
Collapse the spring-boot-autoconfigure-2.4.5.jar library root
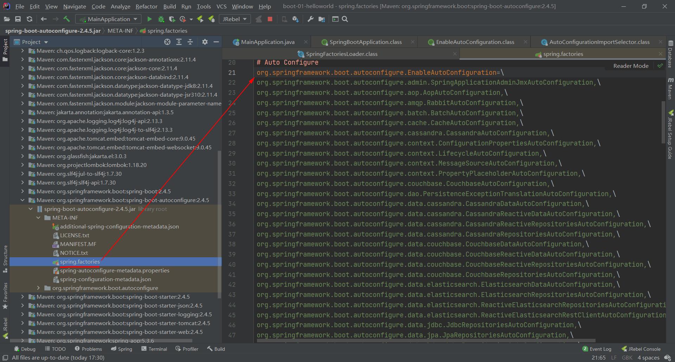tap(31, 209)
